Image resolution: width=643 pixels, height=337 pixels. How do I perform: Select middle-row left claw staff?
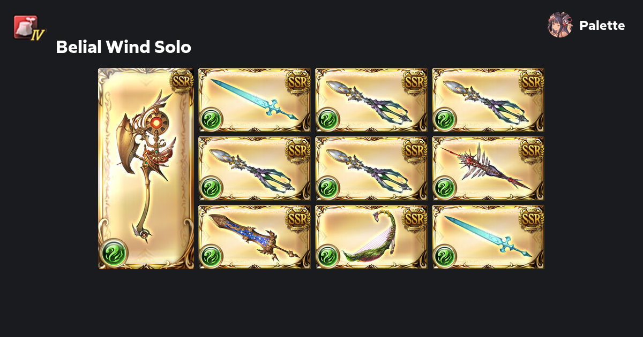point(255,168)
